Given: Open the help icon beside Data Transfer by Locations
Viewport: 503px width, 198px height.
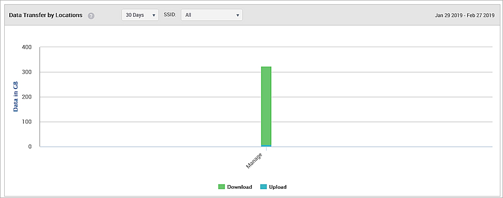Looking at the screenshot, I should 91,16.
